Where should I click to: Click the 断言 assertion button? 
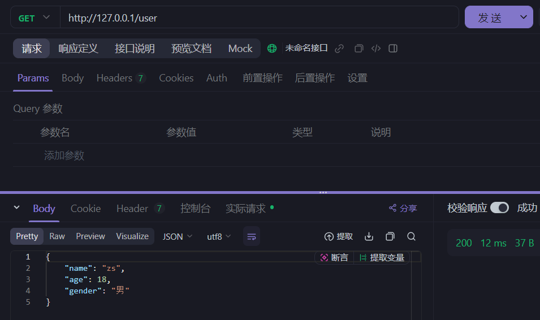334,258
